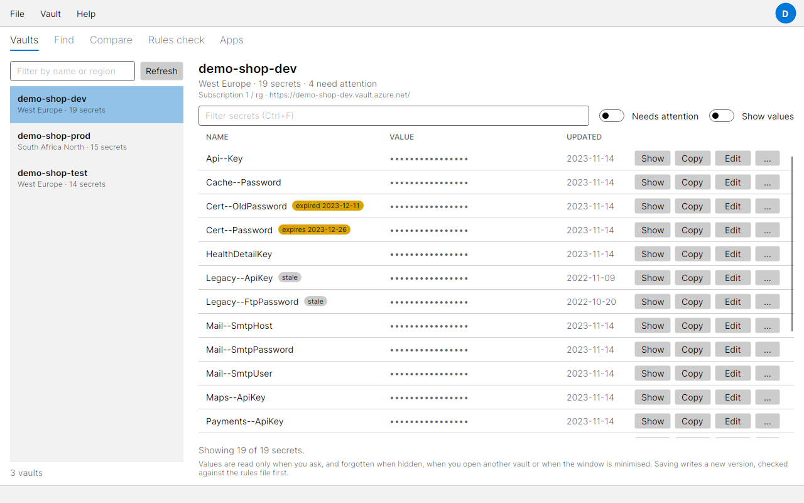Open the Rules check tab
804x503 pixels.
[x=177, y=40]
